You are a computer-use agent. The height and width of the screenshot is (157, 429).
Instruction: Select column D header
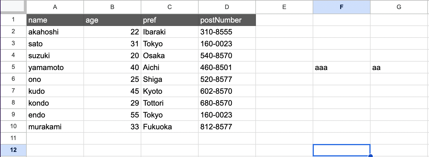pos(227,7)
